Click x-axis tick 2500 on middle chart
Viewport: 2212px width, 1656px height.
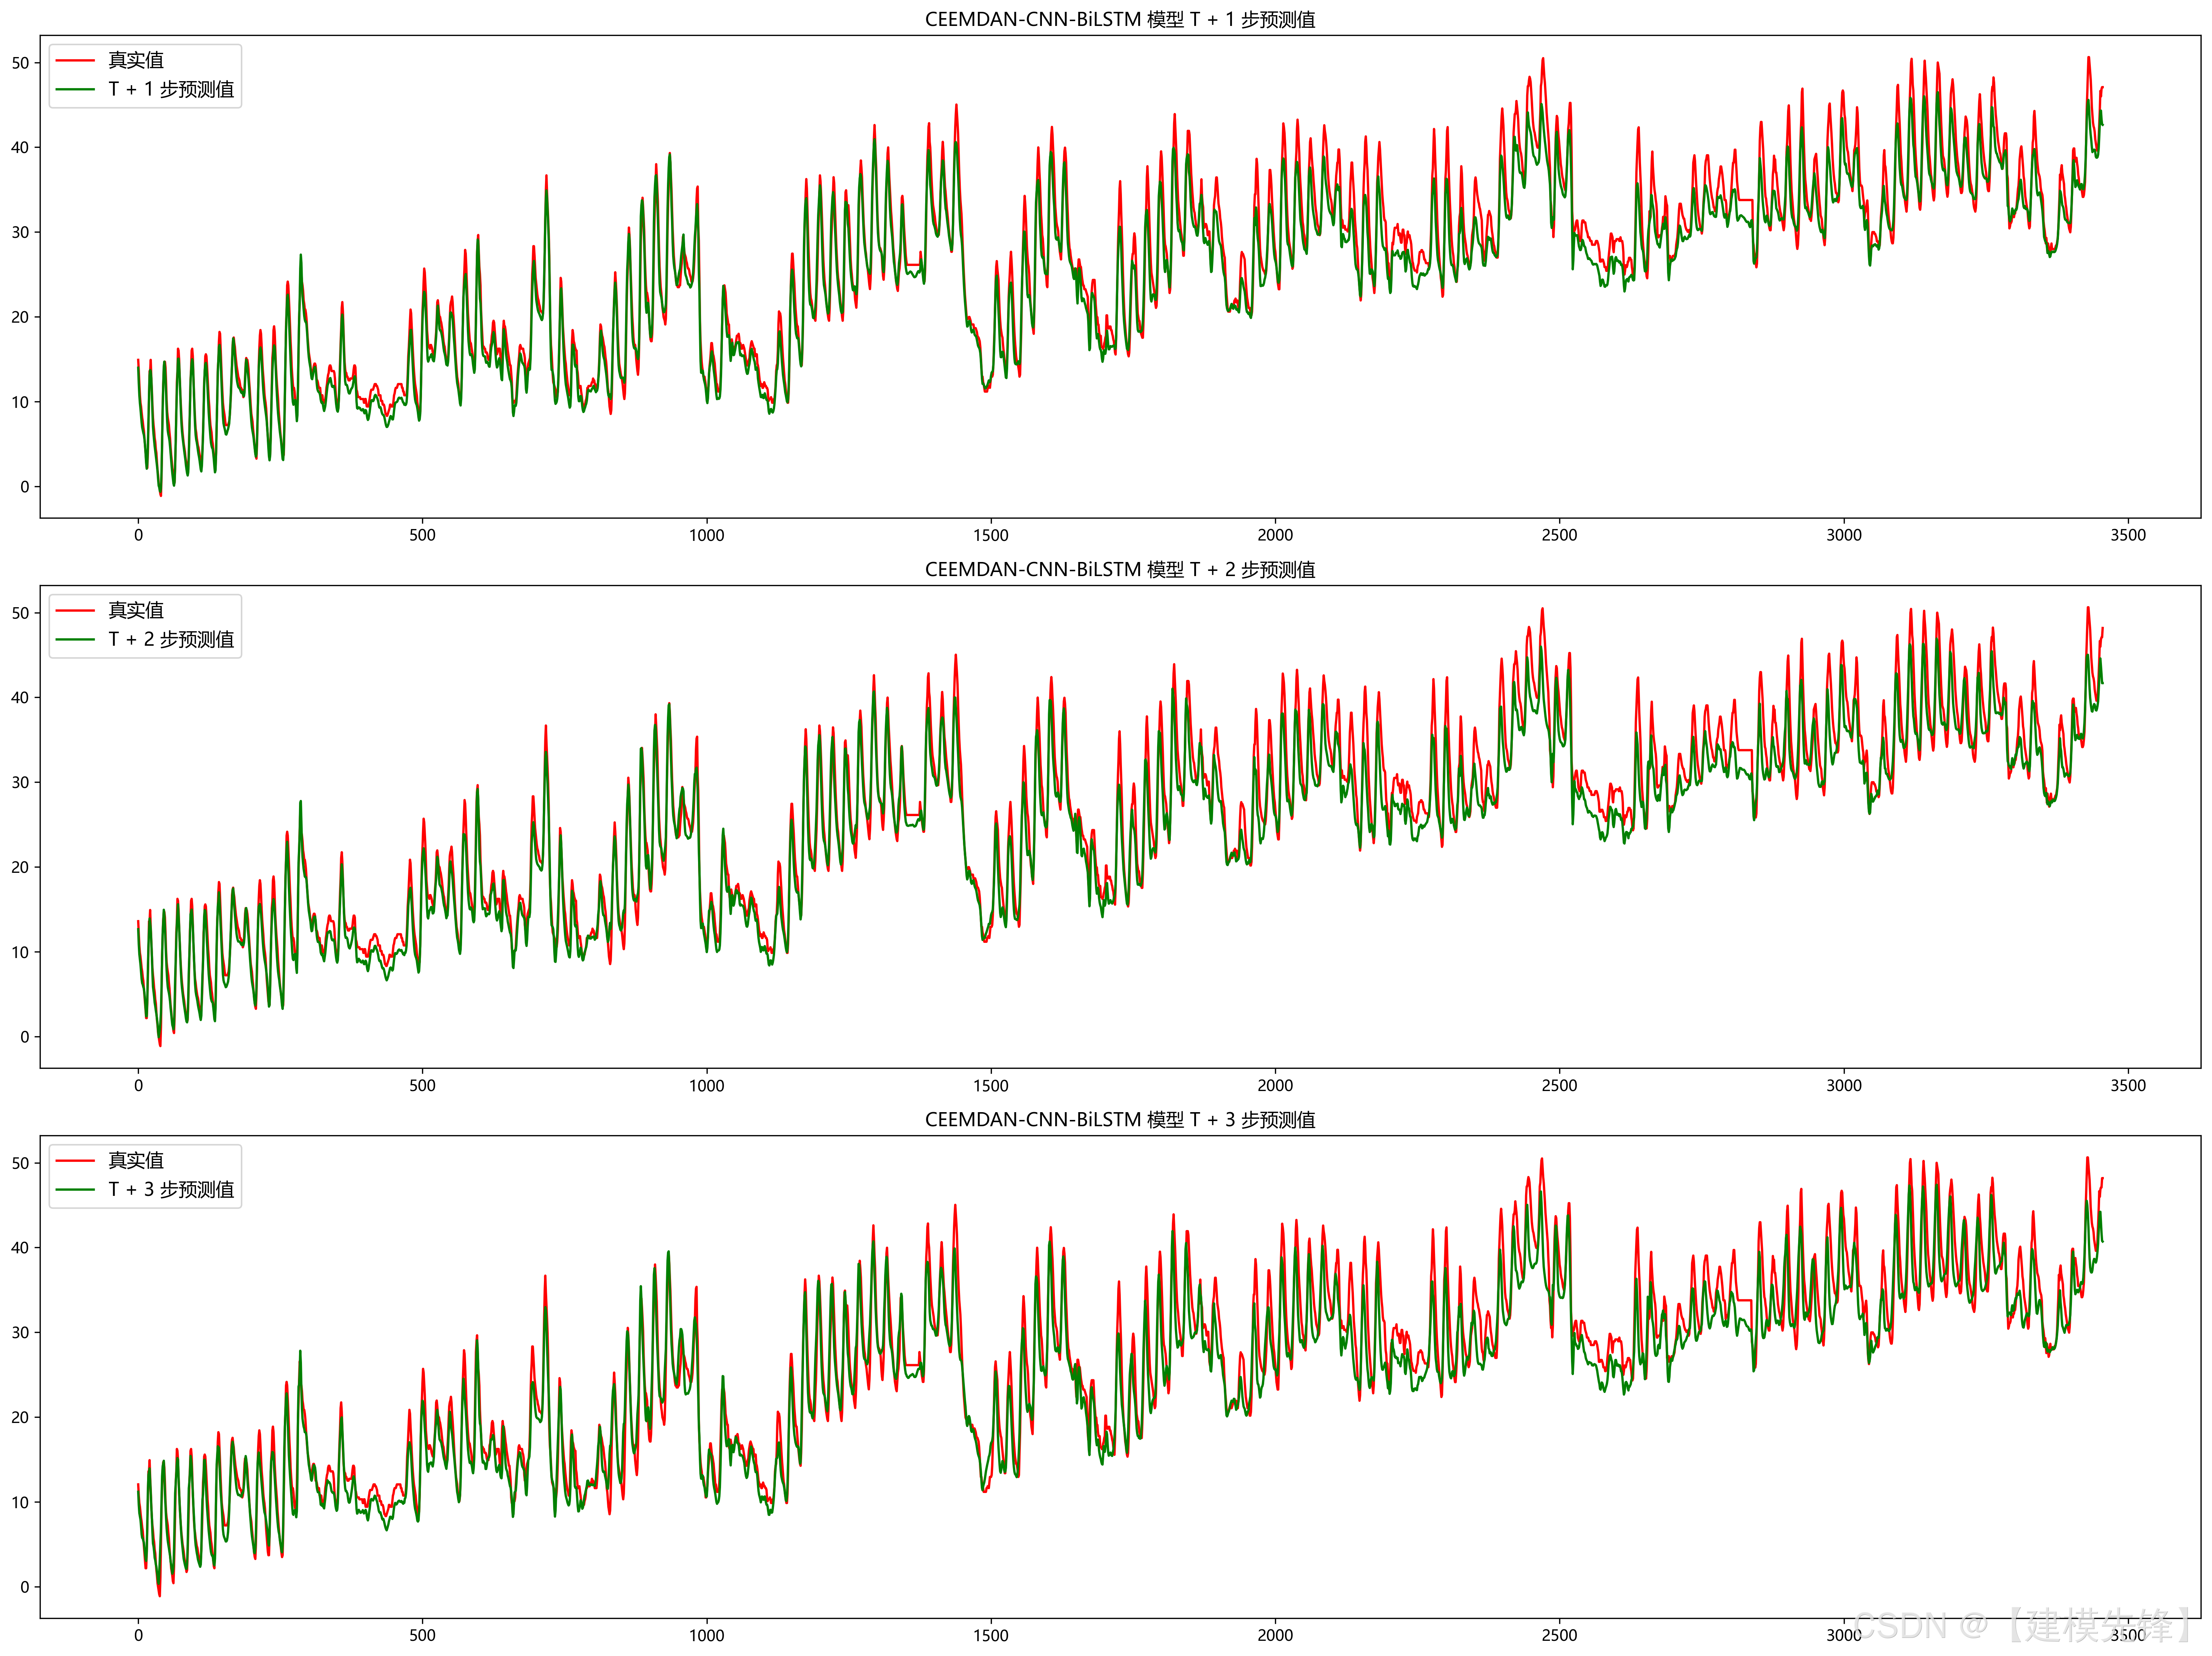click(x=1559, y=1086)
